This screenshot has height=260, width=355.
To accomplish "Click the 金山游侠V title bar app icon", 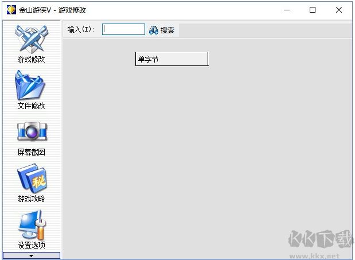I will tap(11, 10).
